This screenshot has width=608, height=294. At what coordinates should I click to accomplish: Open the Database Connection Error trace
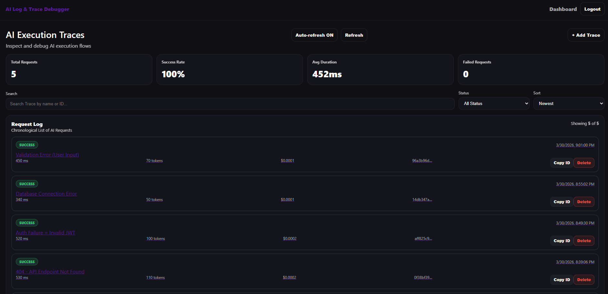pyautogui.click(x=46, y=194)
